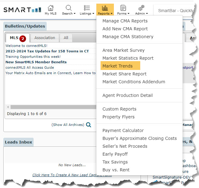Image resolution: width=199 pixels, height=188 pixels.
Task: Open Property Flyers
Action: coord(118,117)
